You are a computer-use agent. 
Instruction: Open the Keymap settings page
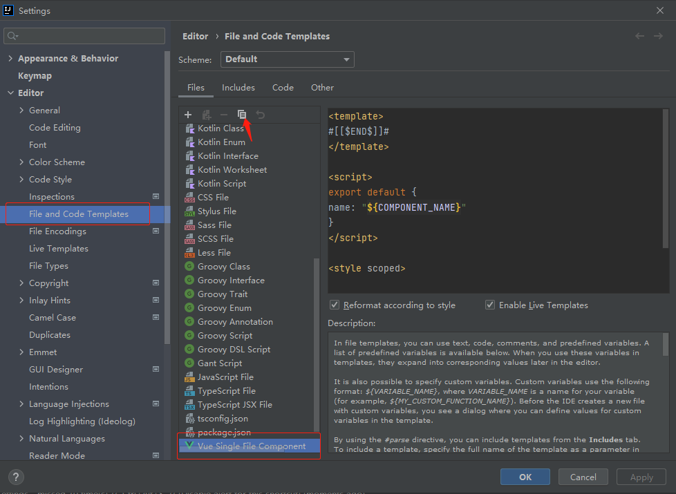tap(35, 76)
